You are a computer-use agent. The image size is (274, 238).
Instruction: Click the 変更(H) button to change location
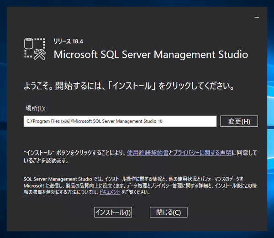(239, 121)
